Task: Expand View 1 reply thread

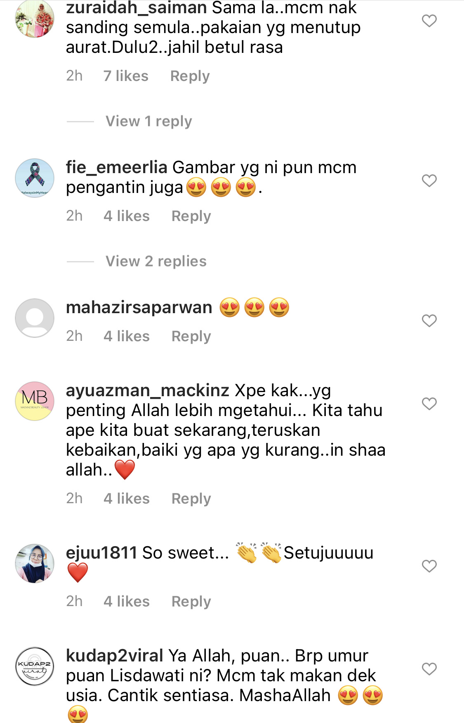Action: click(148, 121)
